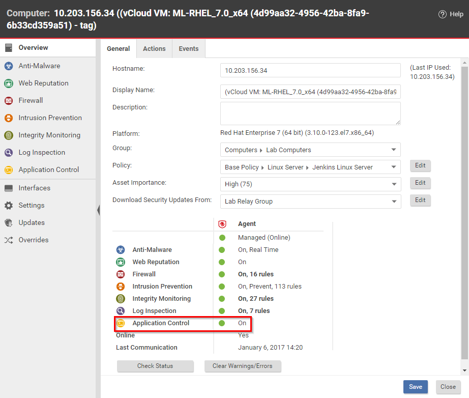469x398 pixels.
Task: Select Firewall icon in left navigation
Action: click(9, 100)
